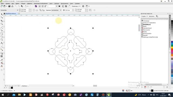The height and width of the screenshot is (97, 173).
Task: Open the Windows Start menu
Action: [x=2, y=95]
